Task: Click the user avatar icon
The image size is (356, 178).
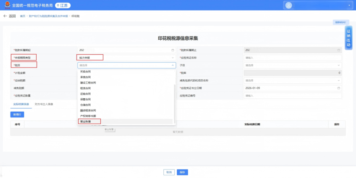Action: pyautogui.click(x=289, y=5)
